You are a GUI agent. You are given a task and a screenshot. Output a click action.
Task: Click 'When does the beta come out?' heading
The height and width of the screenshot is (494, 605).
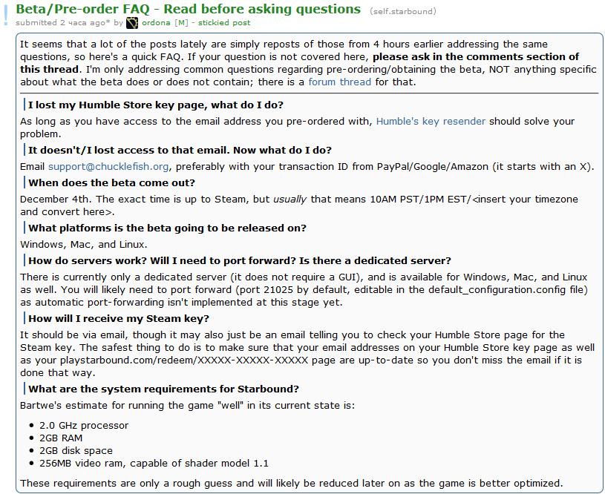coord(111,182)
